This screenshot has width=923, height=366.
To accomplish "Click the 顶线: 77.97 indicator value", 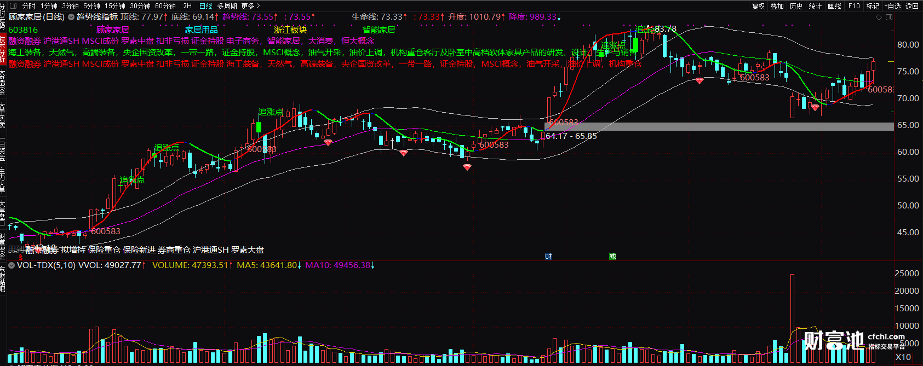I will point(144,17).
